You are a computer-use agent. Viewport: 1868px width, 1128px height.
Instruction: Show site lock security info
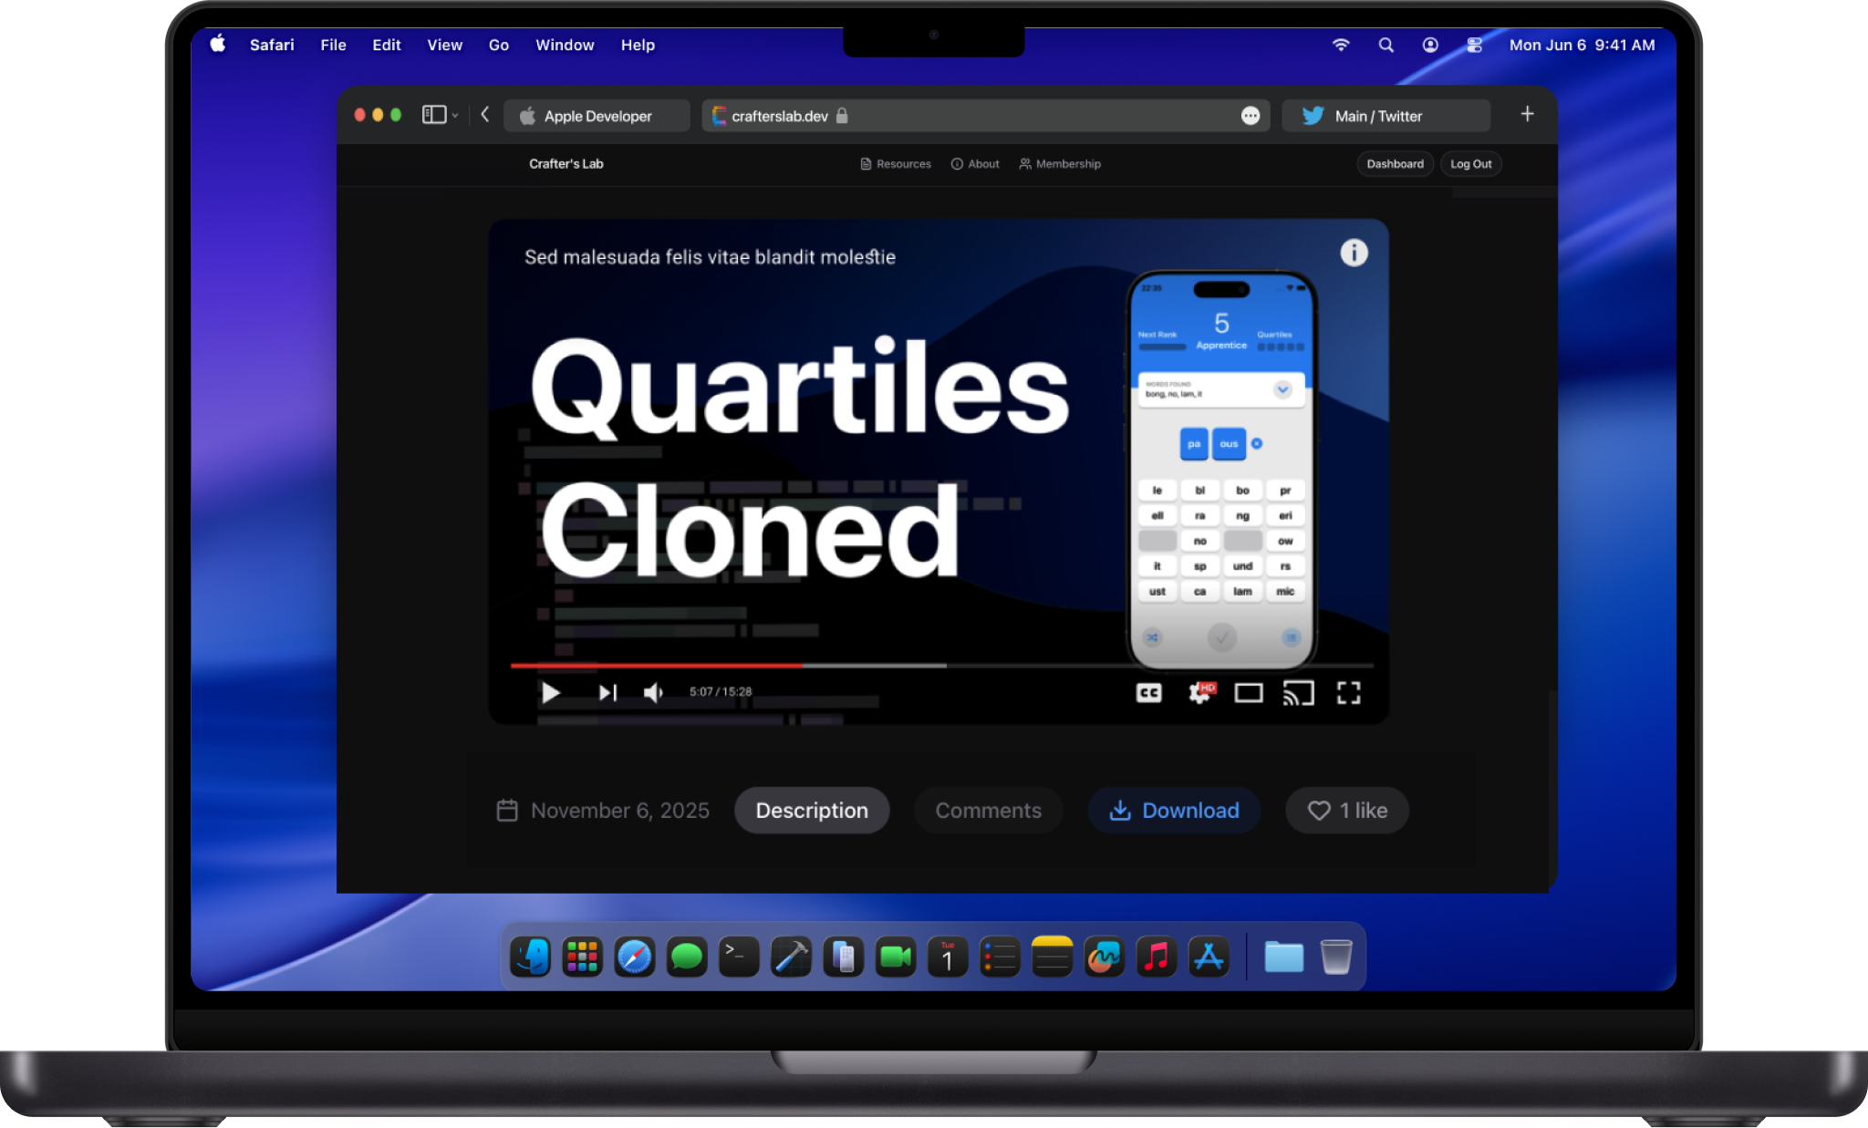[842, 116]
